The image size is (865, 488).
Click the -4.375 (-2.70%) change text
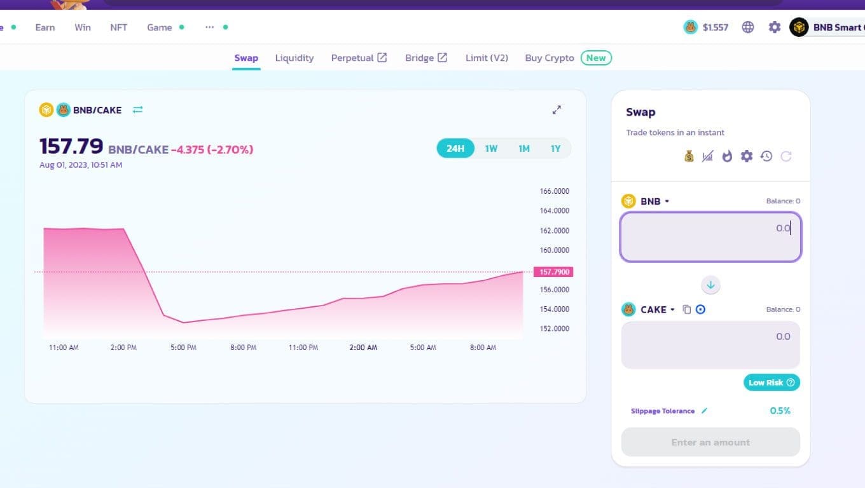point(212,150)
